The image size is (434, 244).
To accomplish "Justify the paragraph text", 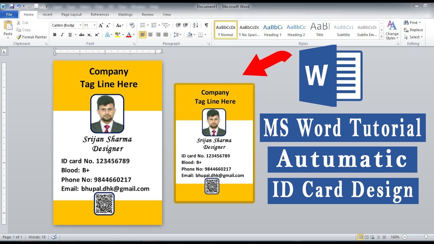I will 165,35.
